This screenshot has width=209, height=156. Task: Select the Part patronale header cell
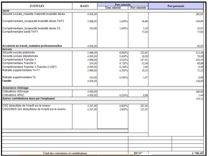(176, 6)
